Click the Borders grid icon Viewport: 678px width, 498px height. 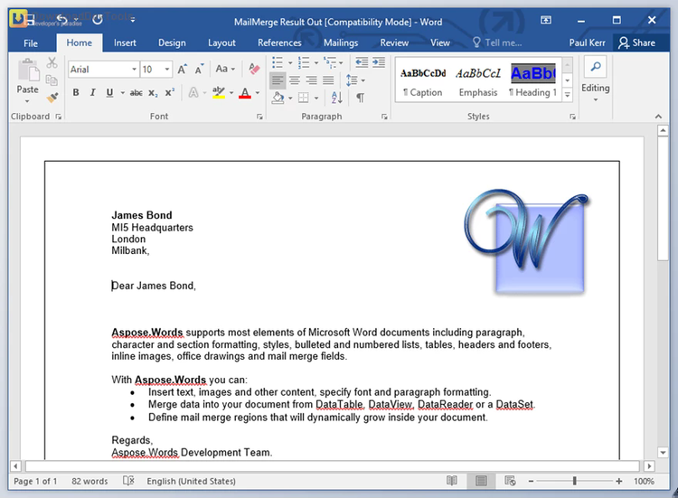[304, 98]
